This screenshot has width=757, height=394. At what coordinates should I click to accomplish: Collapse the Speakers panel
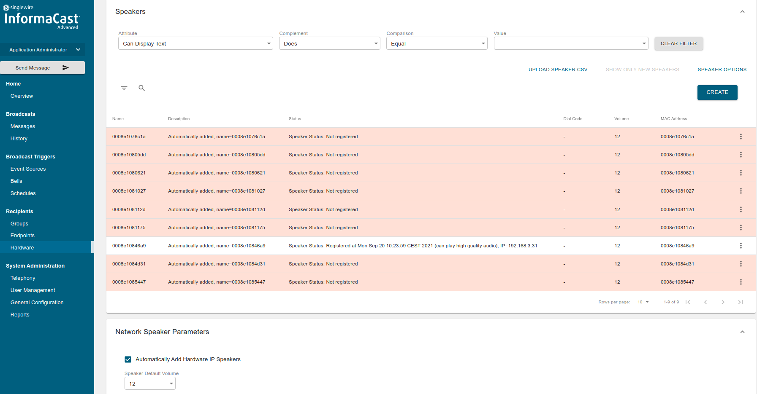tap(742, 12)
